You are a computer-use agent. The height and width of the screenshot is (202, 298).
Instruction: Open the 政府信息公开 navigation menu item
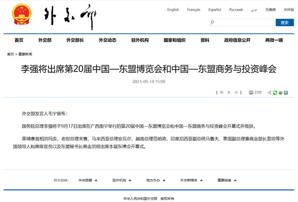coord(237,40)
